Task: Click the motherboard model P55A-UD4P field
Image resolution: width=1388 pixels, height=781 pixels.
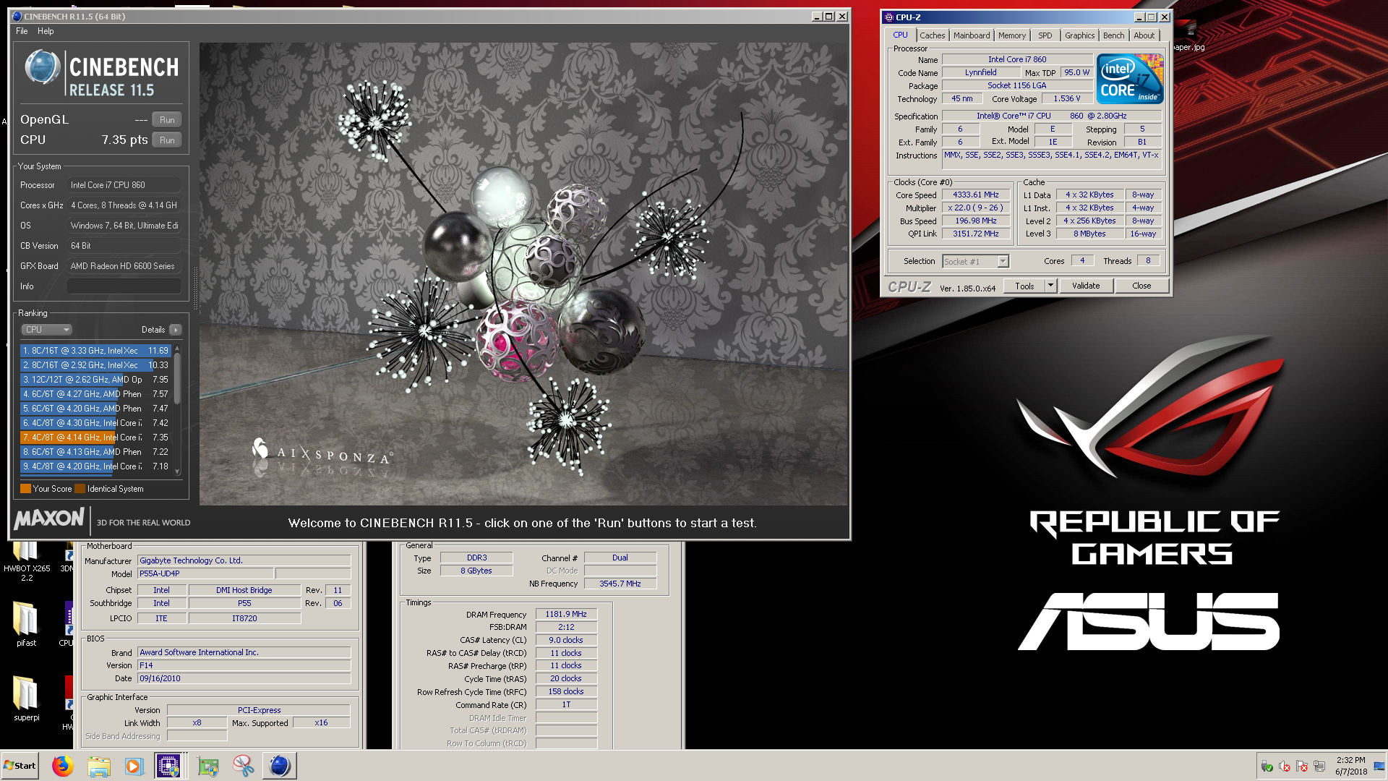Action: 205,574
